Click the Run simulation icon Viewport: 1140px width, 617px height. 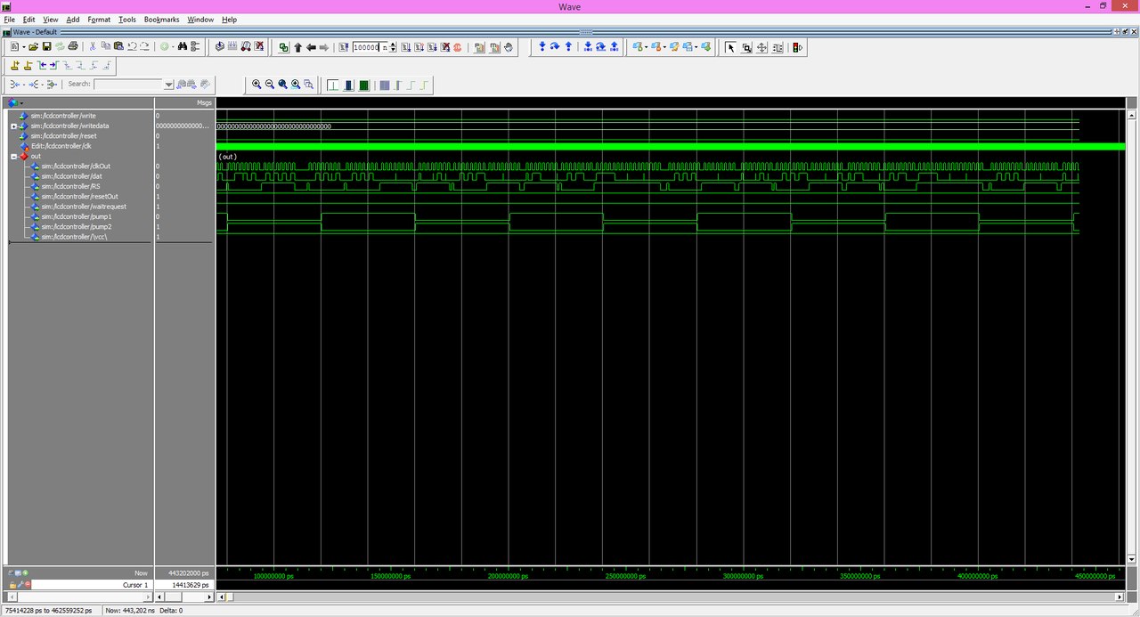pos(405,47)
